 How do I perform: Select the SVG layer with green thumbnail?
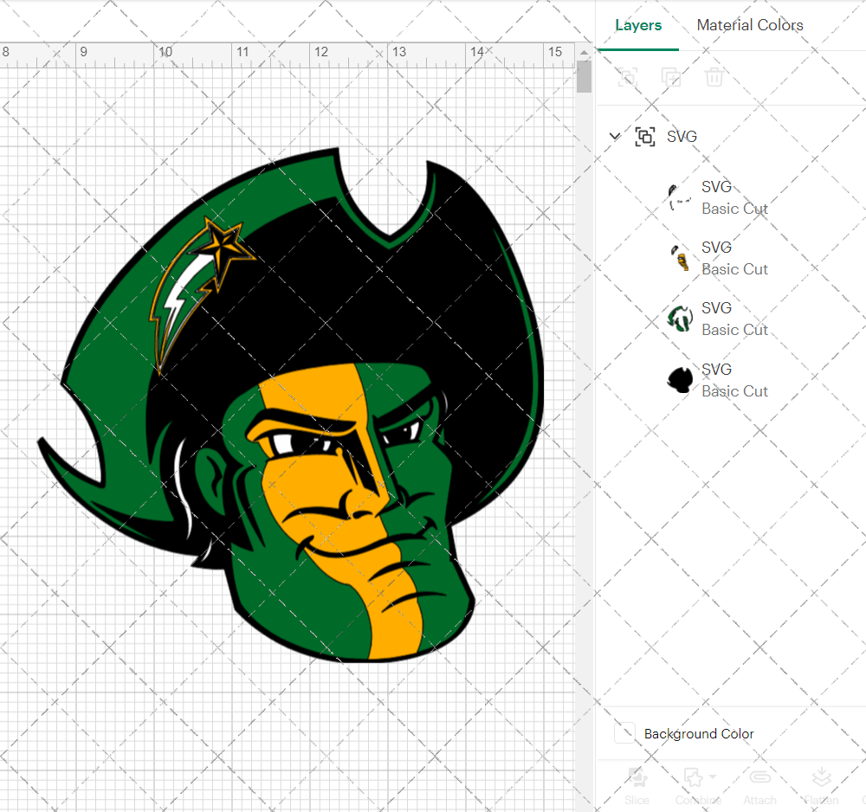pyautogui.click(x=731, y=319)
